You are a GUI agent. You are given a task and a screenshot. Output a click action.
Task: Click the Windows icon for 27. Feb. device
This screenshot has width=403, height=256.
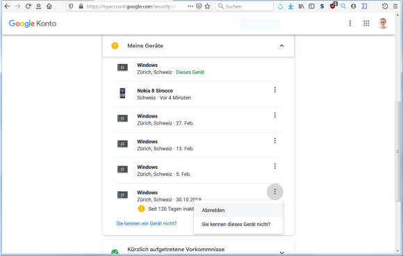coord(122,119)
